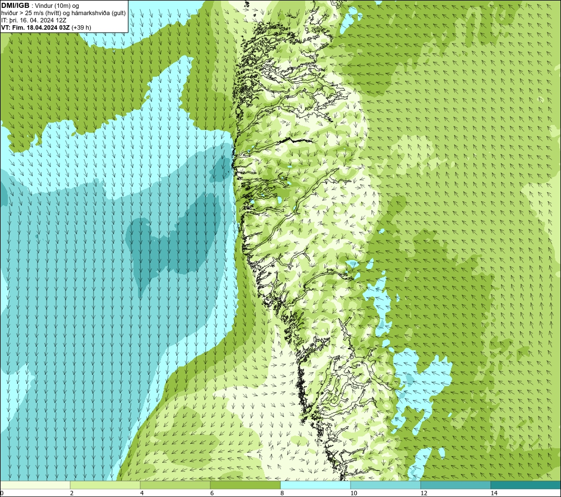Click the '0' label on the wind scale

pyautogui.click(x=2, y=493)
